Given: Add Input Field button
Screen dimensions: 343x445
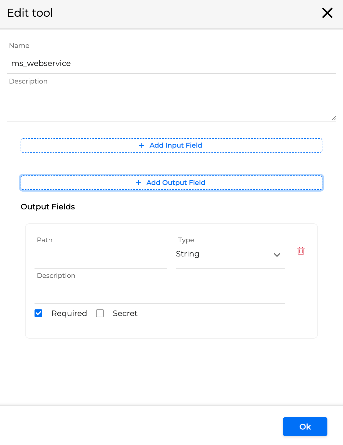Looking at the screenshot, I should (171, 145).
